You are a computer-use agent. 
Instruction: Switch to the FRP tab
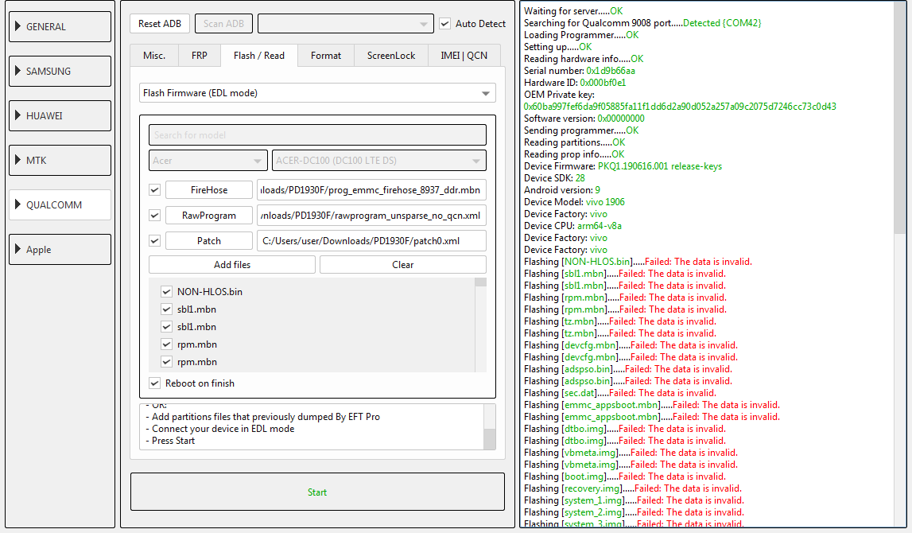click(x=200, y=55)
